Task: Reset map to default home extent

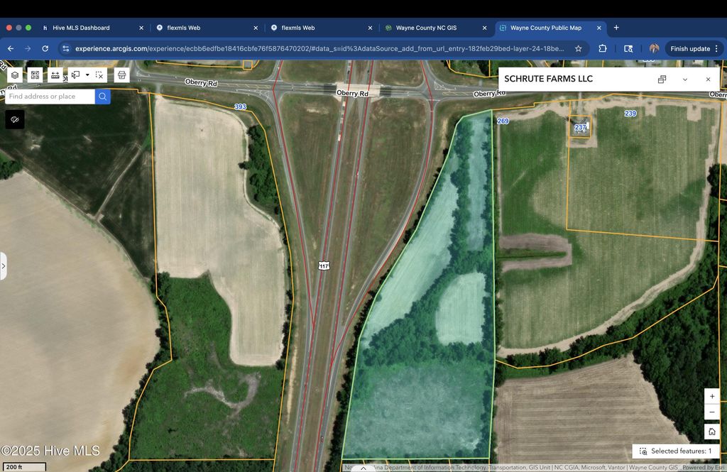Action: point(712,431)
